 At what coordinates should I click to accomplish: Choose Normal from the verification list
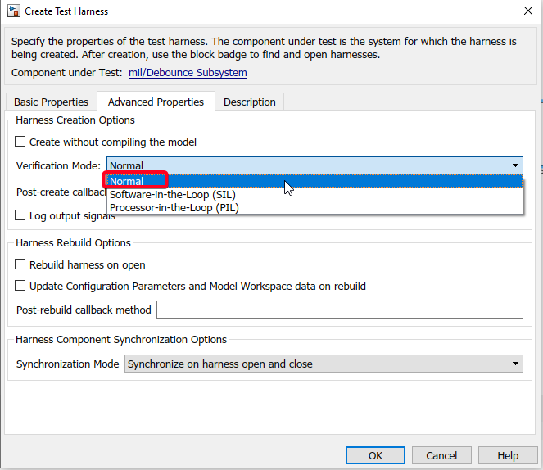click(x=127, y=181)
